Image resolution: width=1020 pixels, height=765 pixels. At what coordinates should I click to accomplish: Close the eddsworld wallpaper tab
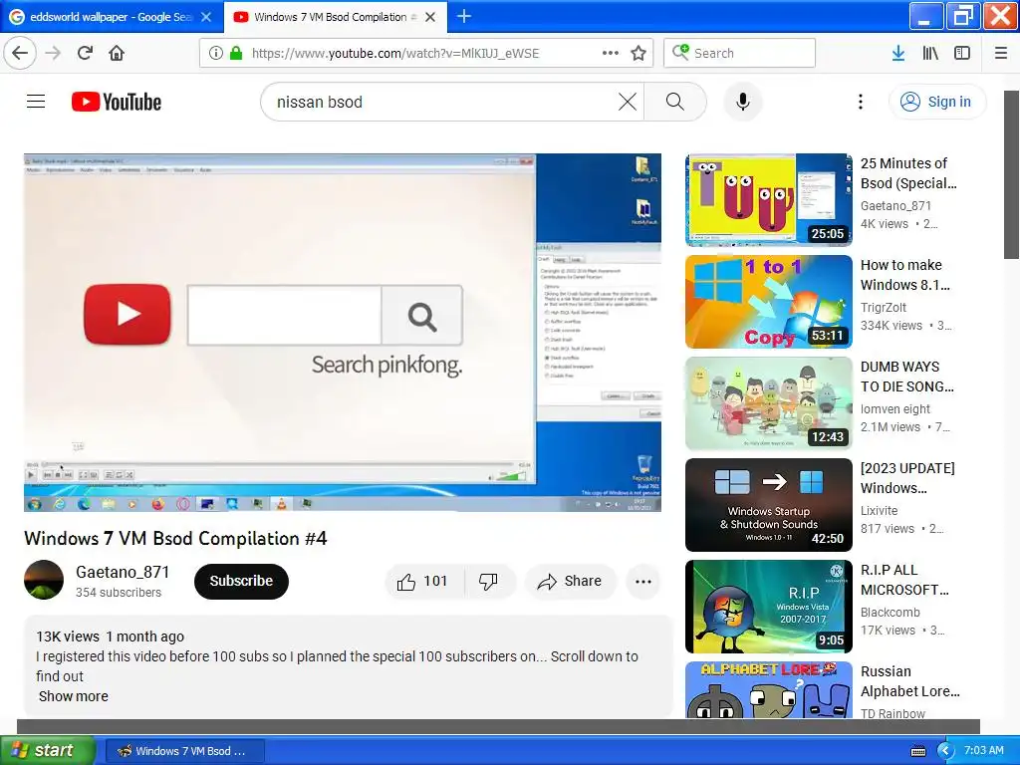coord(206,17)
